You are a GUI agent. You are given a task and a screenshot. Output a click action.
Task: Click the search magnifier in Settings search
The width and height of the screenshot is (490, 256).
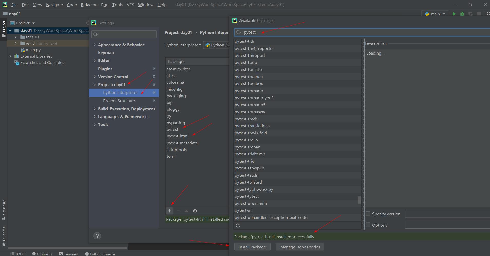(x=96, y=34)
